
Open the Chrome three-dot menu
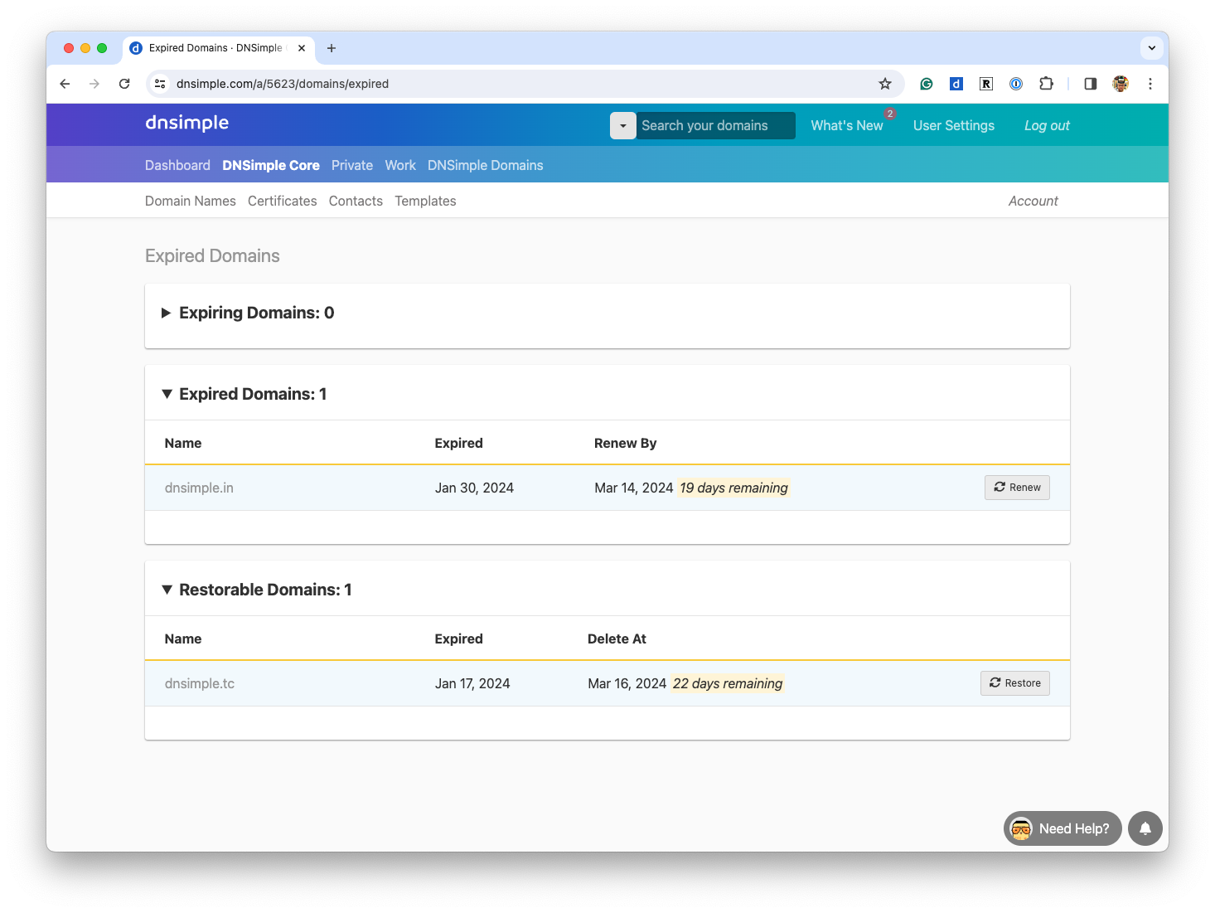1150,84
